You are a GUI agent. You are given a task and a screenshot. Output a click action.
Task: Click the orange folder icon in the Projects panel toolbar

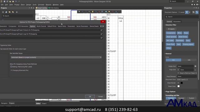[10, 12]
